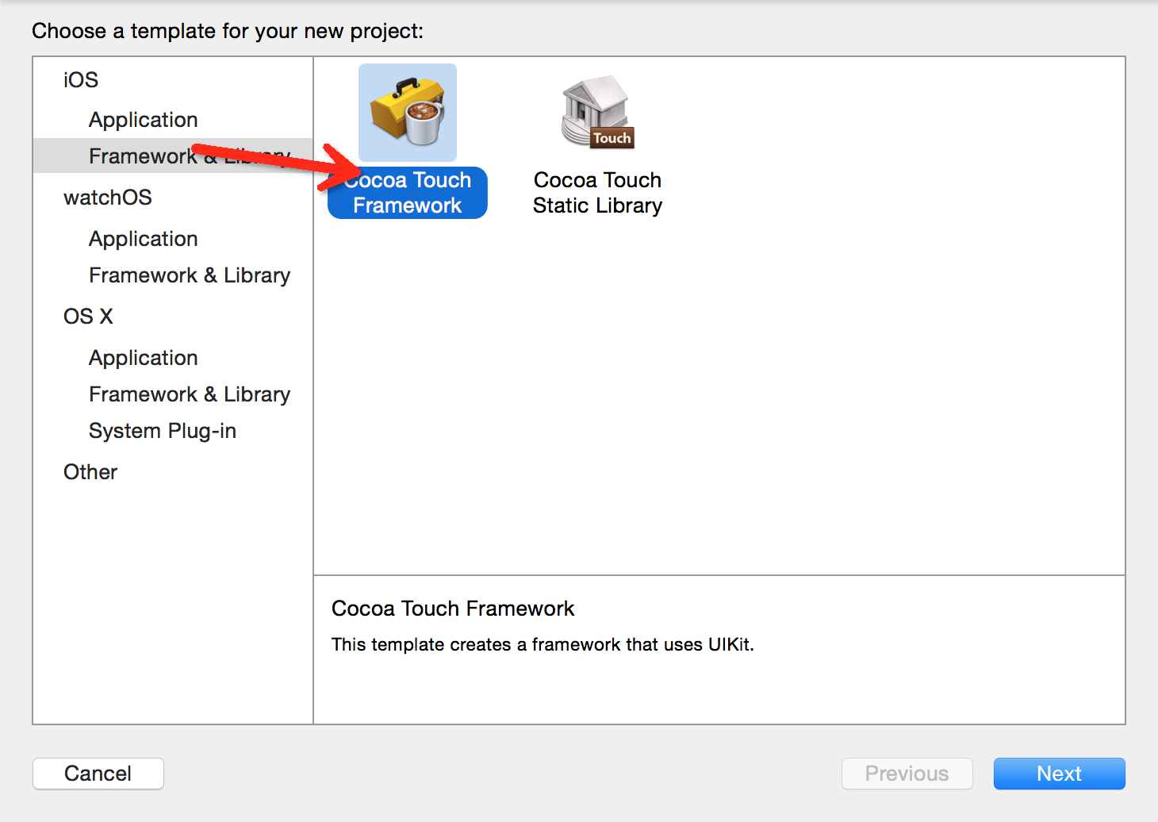Viewport: 1158px width, 822px height.
Task: Click the 'This template creates a framework' description
Action: pos(543,644)
